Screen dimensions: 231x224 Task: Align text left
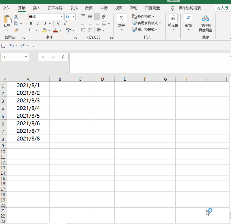[83, 23]
